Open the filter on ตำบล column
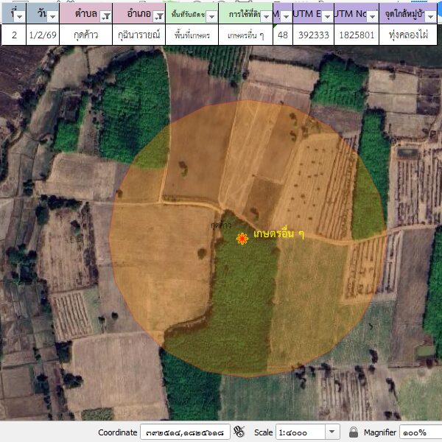 [x=105, y=15]
